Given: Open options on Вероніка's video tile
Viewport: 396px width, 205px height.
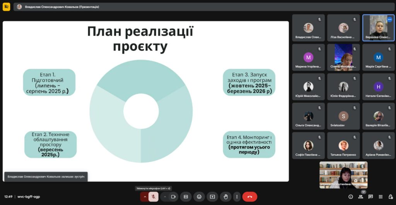Looking at the screenshot, I should 389,19.
